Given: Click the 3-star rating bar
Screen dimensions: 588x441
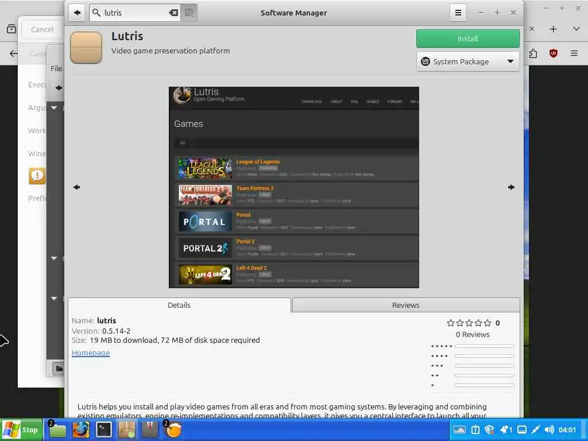Looking at the screenshot, I should coord(485,366).
